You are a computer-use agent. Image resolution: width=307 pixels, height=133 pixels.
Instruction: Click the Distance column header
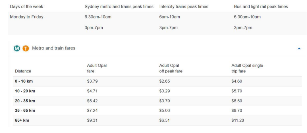click(23, 71)
